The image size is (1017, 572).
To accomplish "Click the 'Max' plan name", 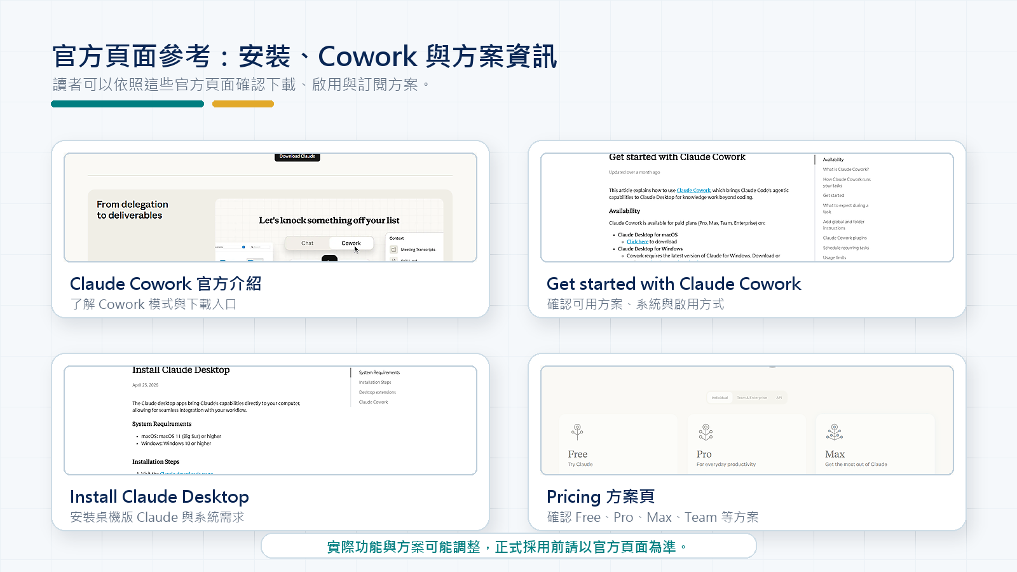I will coord(835,454).
